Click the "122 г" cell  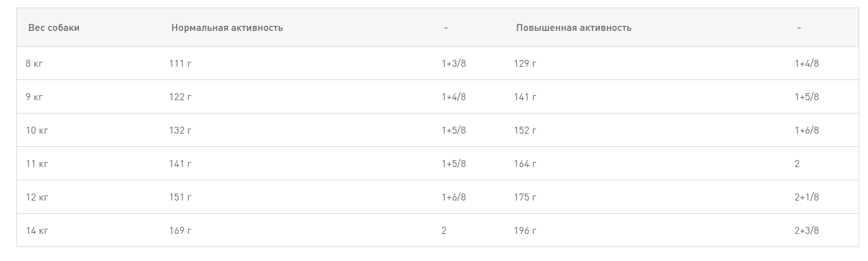click(x=180, y=97)
